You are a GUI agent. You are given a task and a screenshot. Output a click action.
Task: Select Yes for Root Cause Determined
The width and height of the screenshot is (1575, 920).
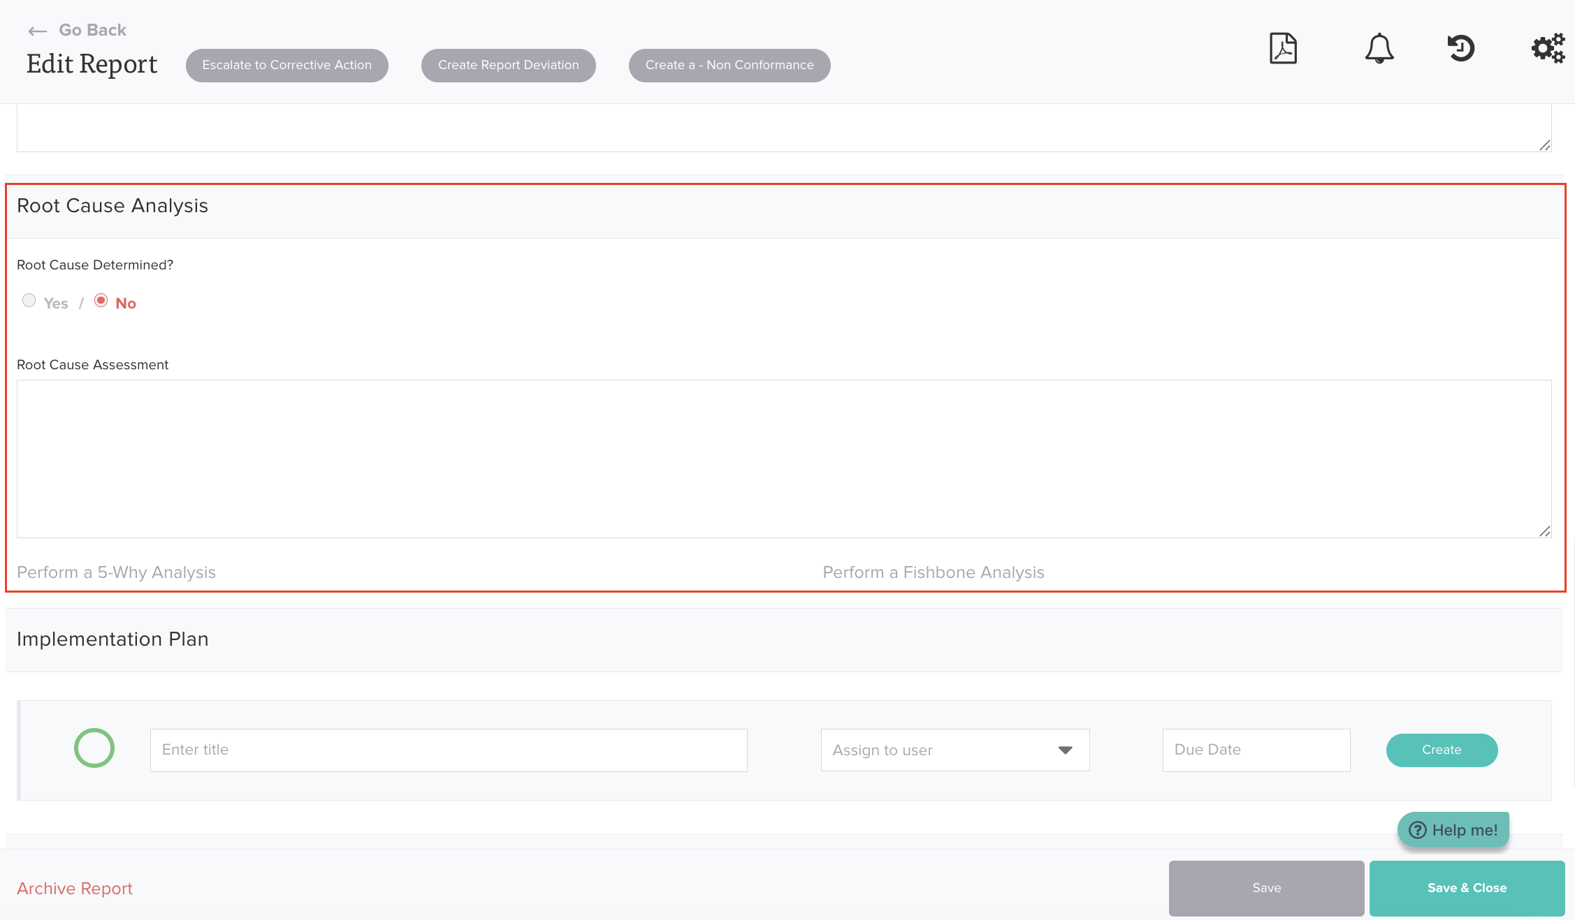pyautogui.click(x=29, y=300)
